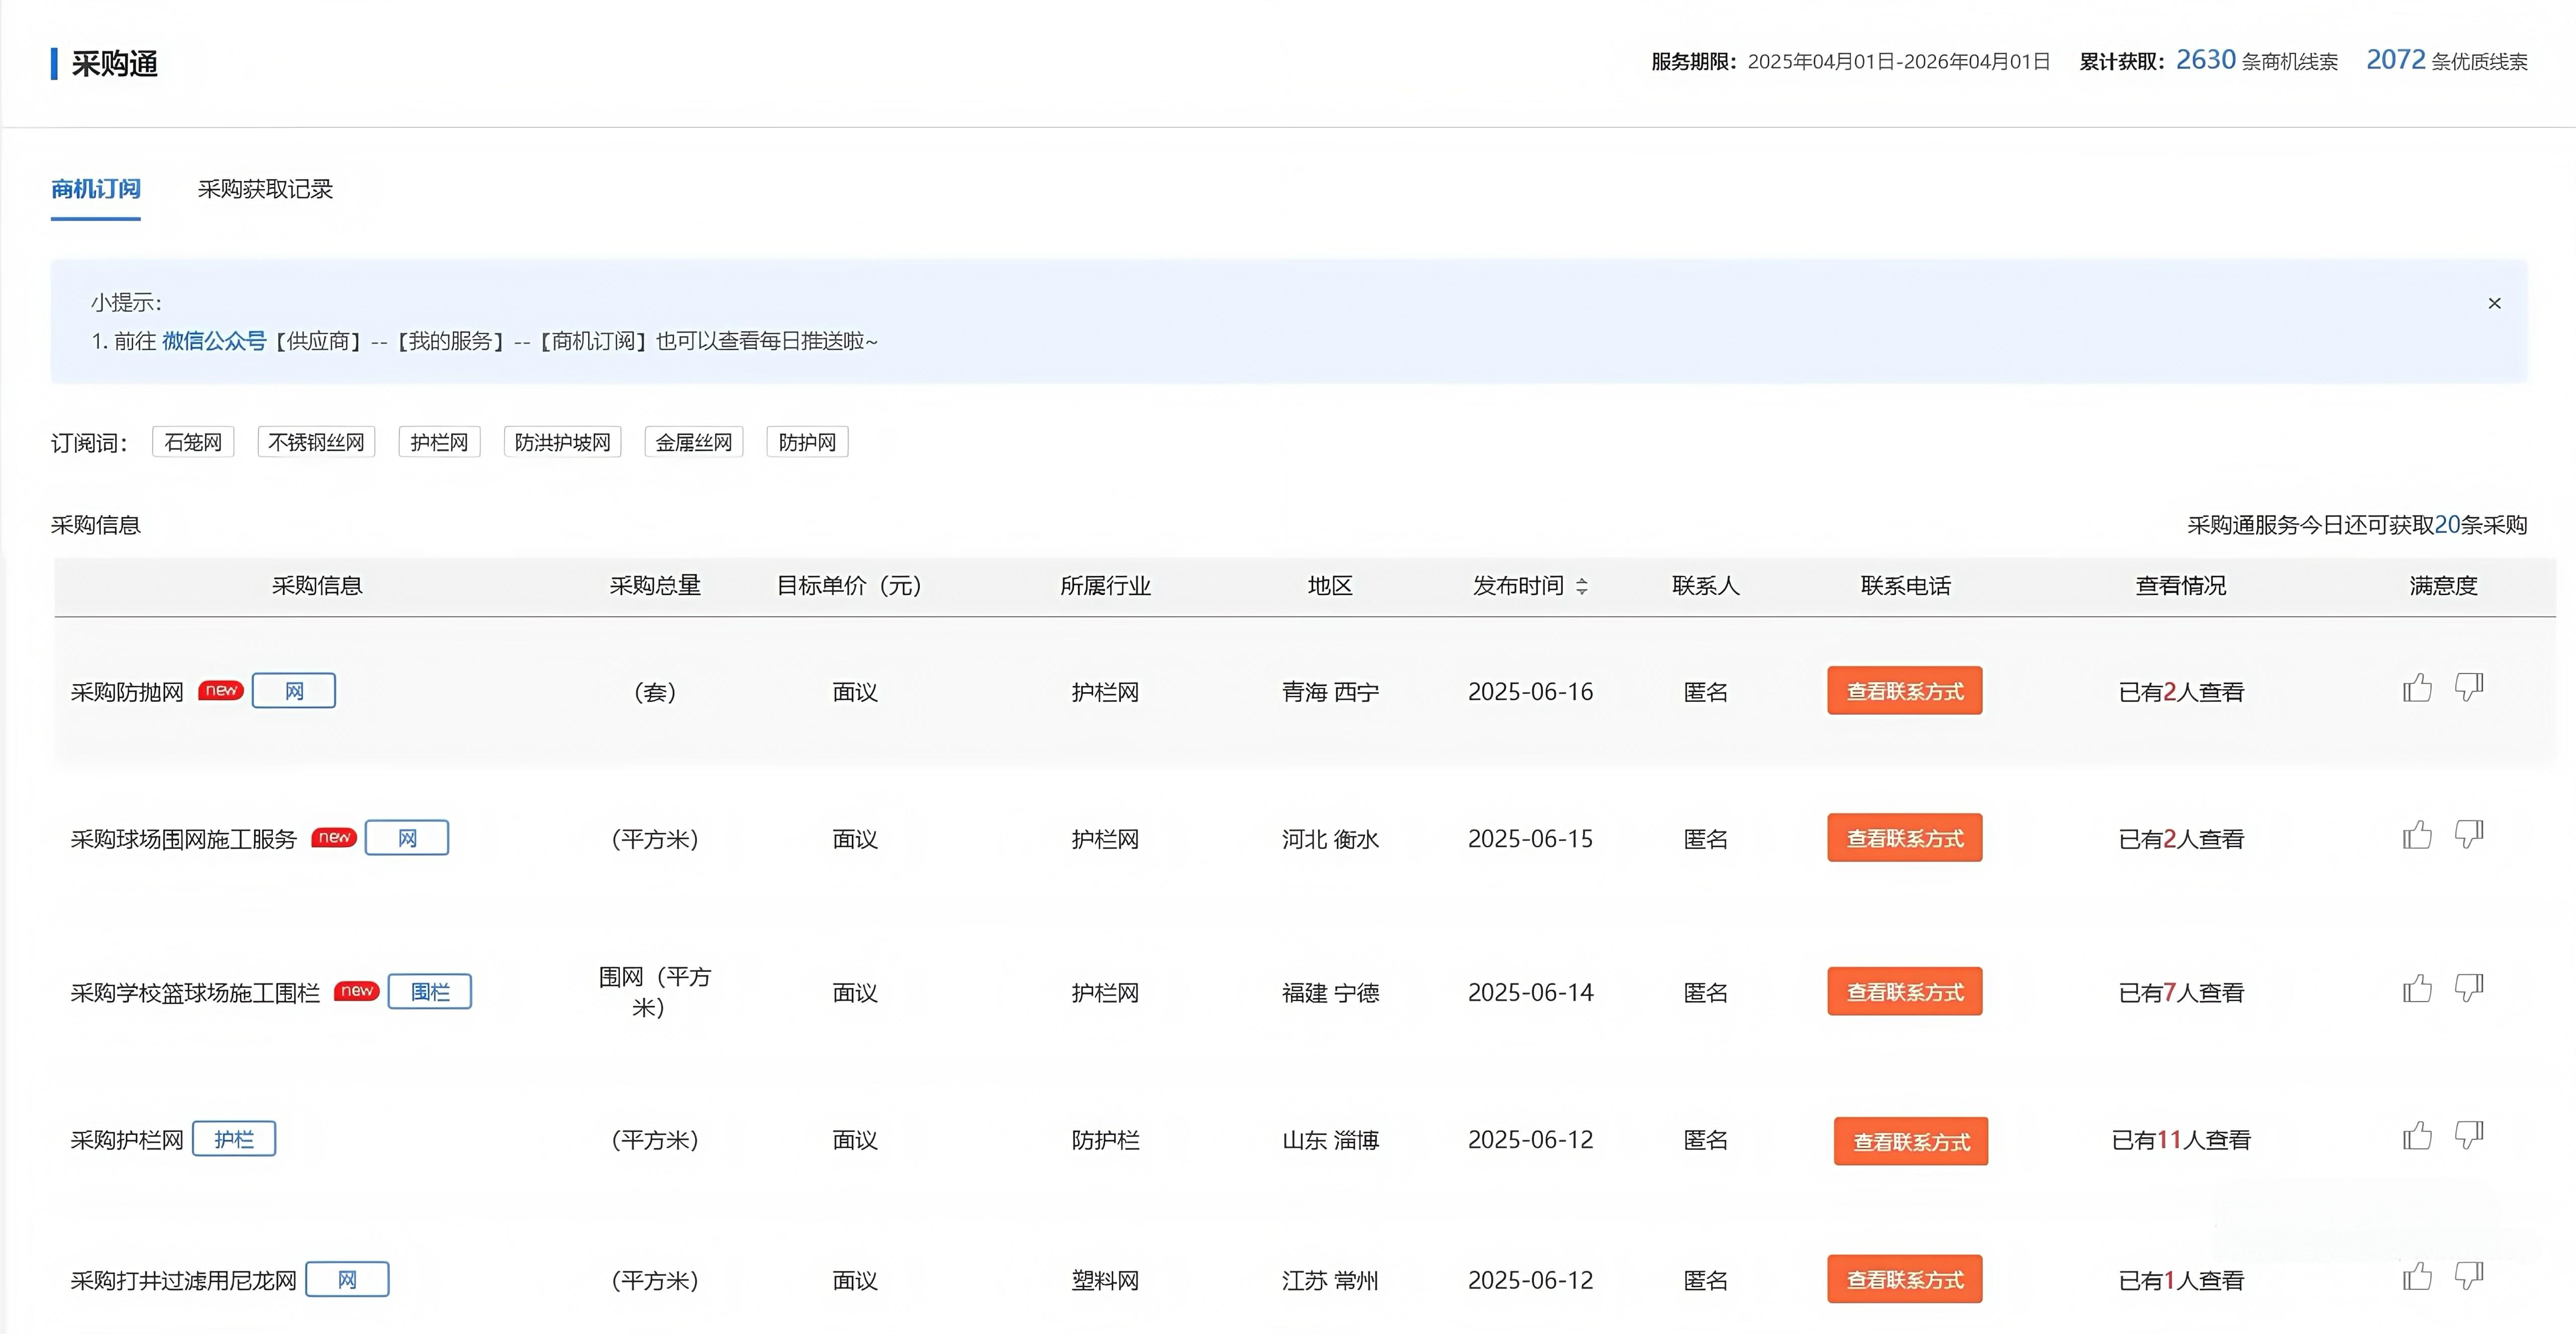The height and width of the screenshot is (1334, 2576).
Task: View contact info for 采购球场围网施工服务
Action: tap(1905, 838)
